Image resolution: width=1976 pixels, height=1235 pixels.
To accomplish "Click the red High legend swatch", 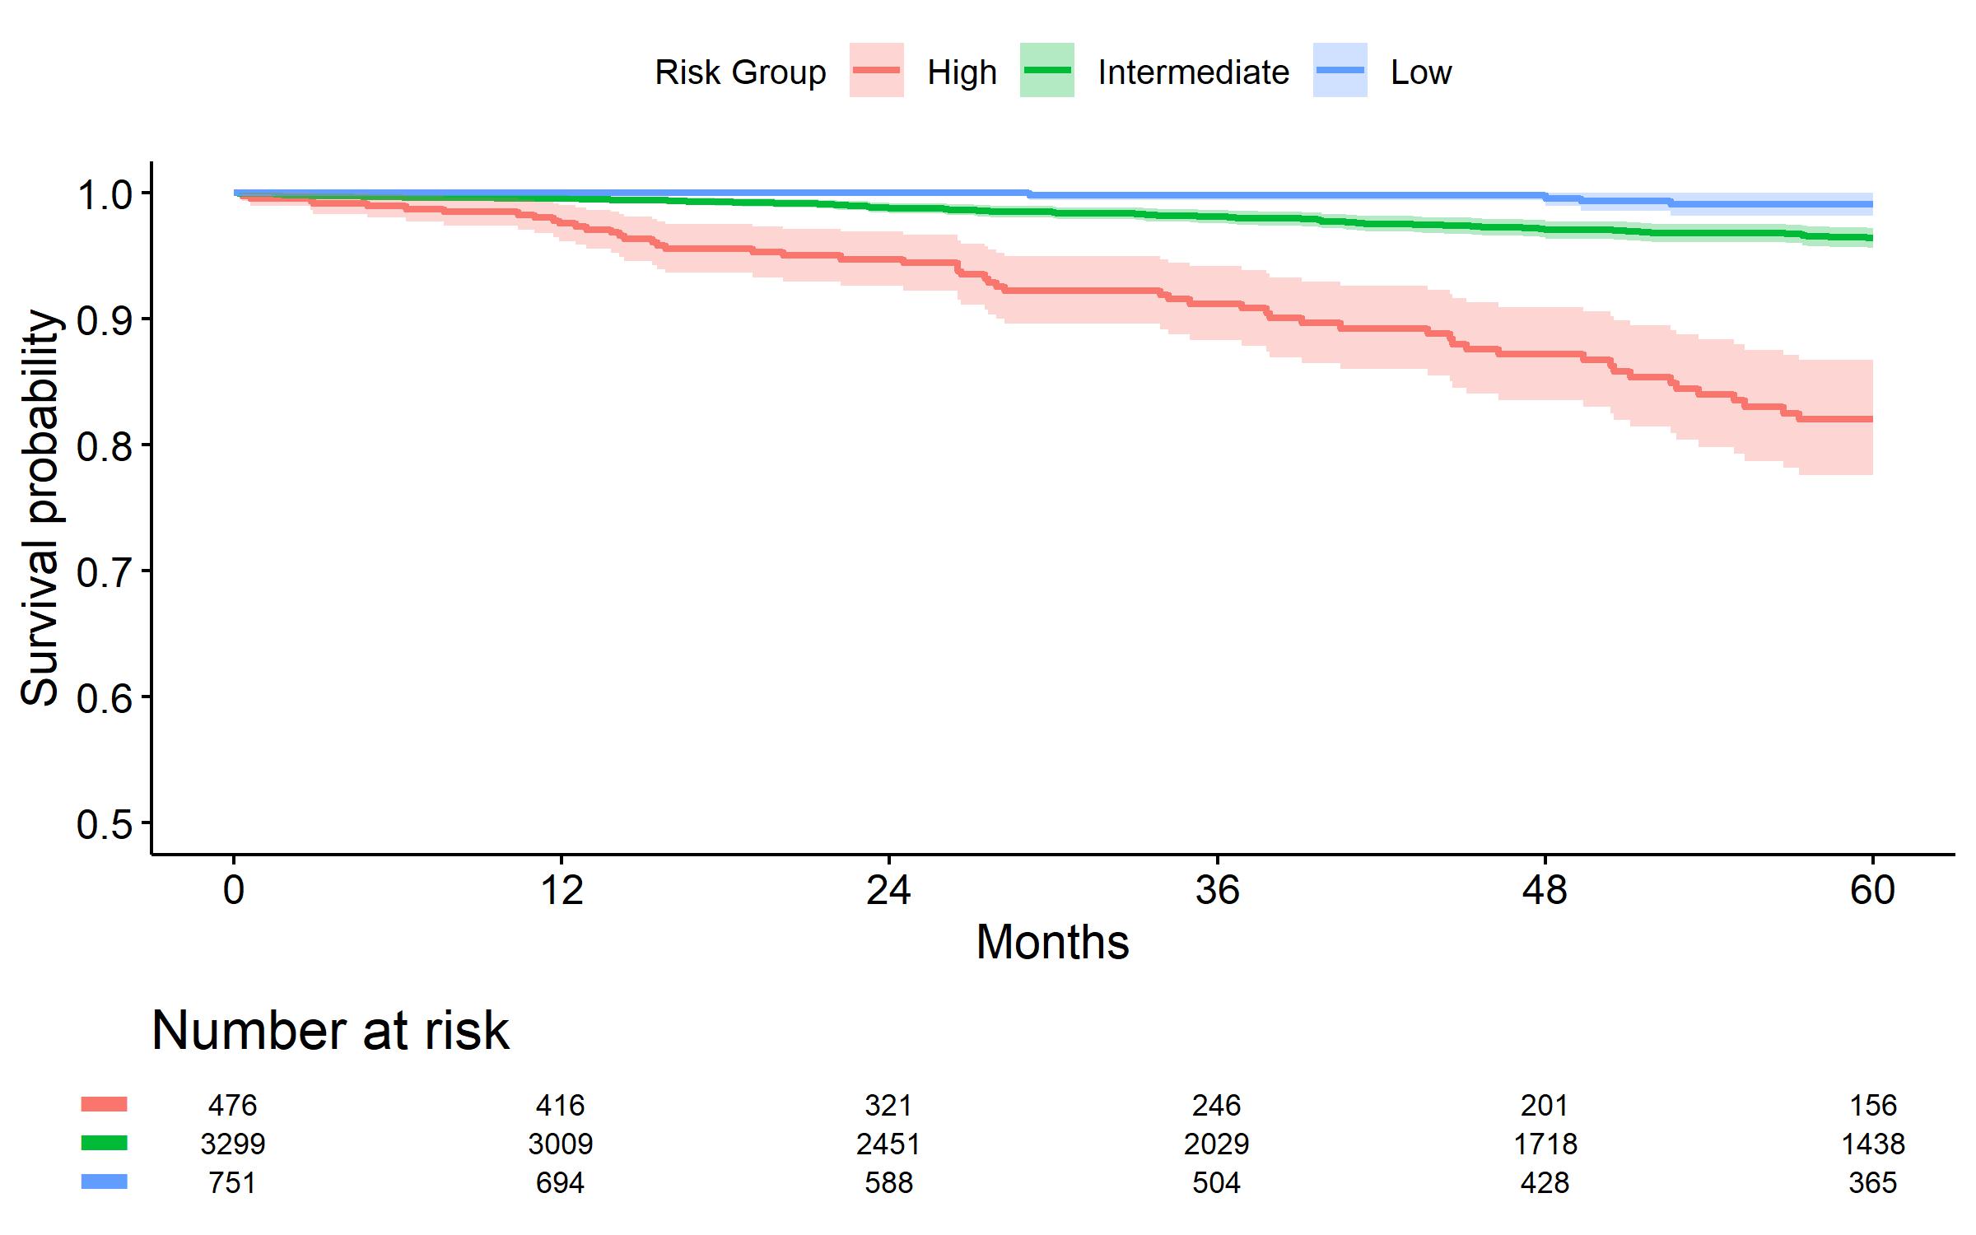I will 876,71.
